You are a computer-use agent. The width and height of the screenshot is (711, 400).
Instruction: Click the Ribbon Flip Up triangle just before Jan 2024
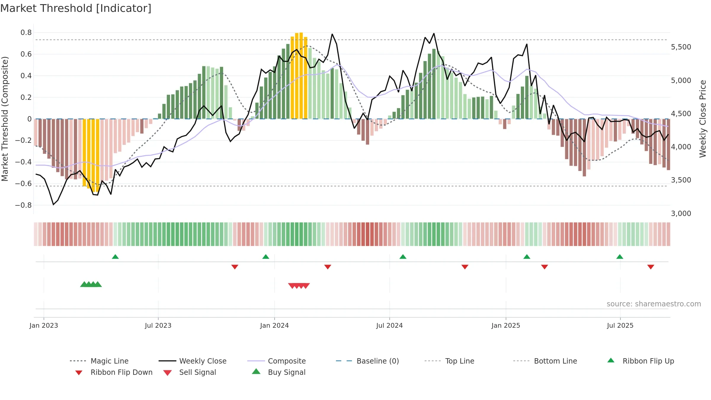[x=266, y=257]
